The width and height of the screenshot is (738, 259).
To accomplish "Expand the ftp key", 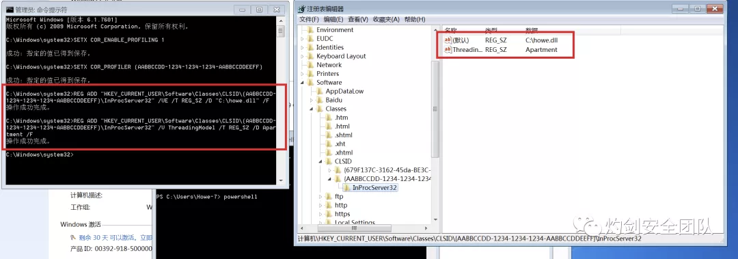I will [x=320, y=196].
